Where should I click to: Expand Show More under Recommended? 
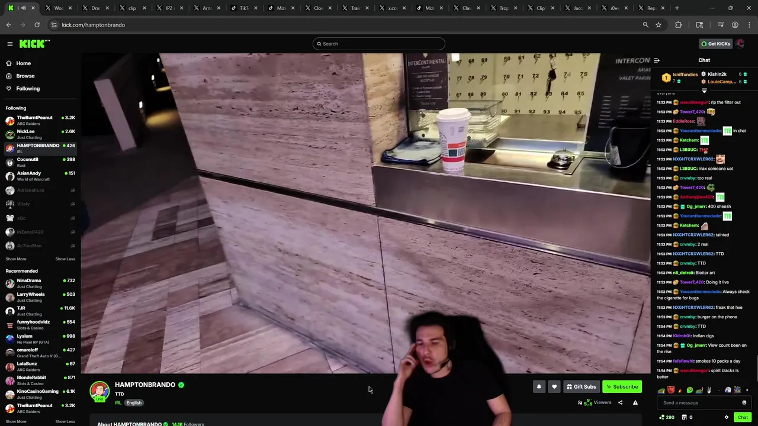[16, 421]
